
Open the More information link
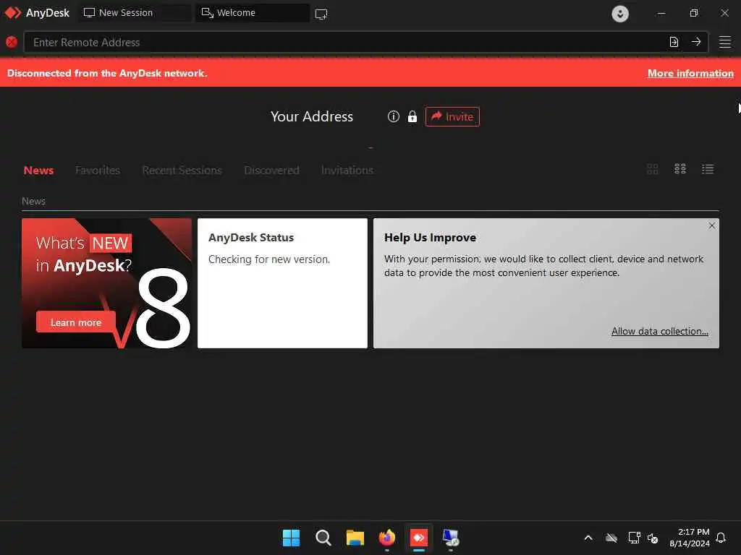[x=690, y=73]
